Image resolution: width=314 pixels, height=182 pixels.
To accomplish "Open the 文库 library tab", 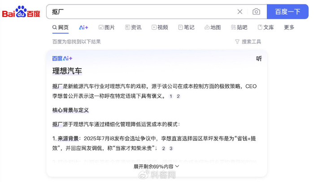I will tap(266, 27).
